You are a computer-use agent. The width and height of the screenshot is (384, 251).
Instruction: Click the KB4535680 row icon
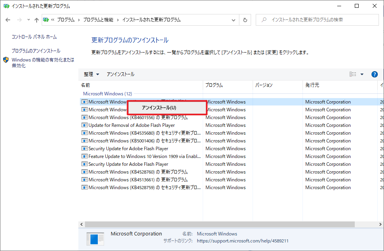(x=85, y=133)
